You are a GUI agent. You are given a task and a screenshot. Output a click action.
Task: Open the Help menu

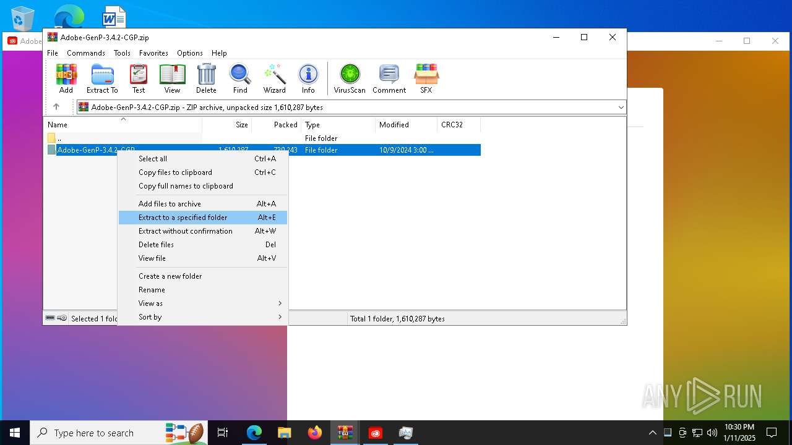(x=219, y=53)
